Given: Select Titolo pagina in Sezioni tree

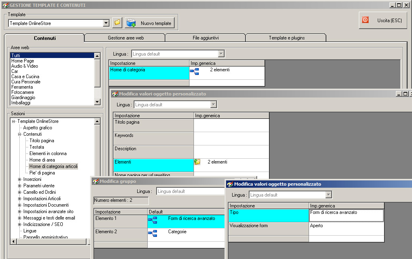Looking at the screenshot, I should (x=42, y=141).
